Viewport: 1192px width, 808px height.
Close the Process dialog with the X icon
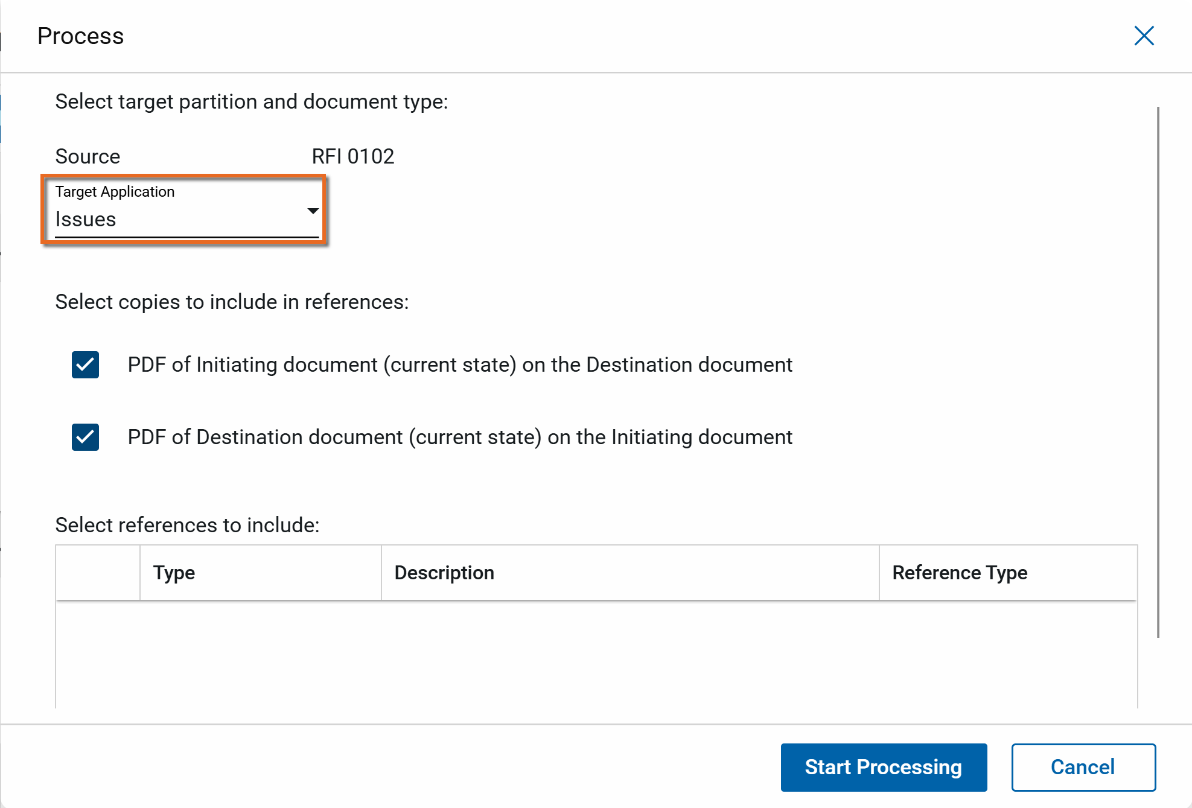click(1144, 36)
